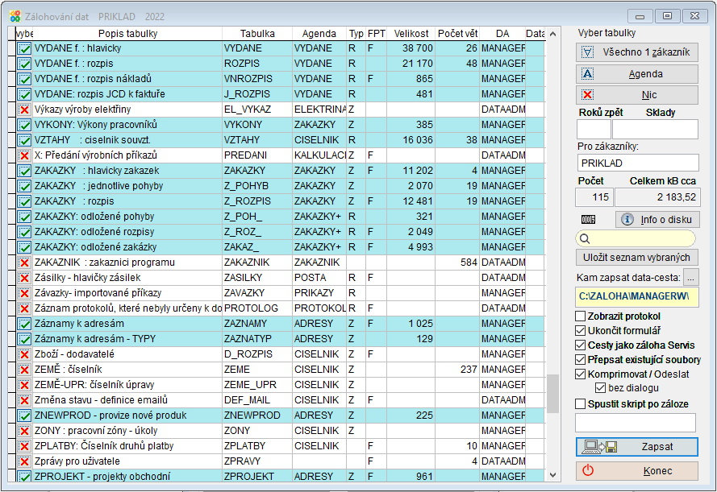717x492 pixels.
Task: Focus the Roků zpět input field
Action: click(594, 129)
